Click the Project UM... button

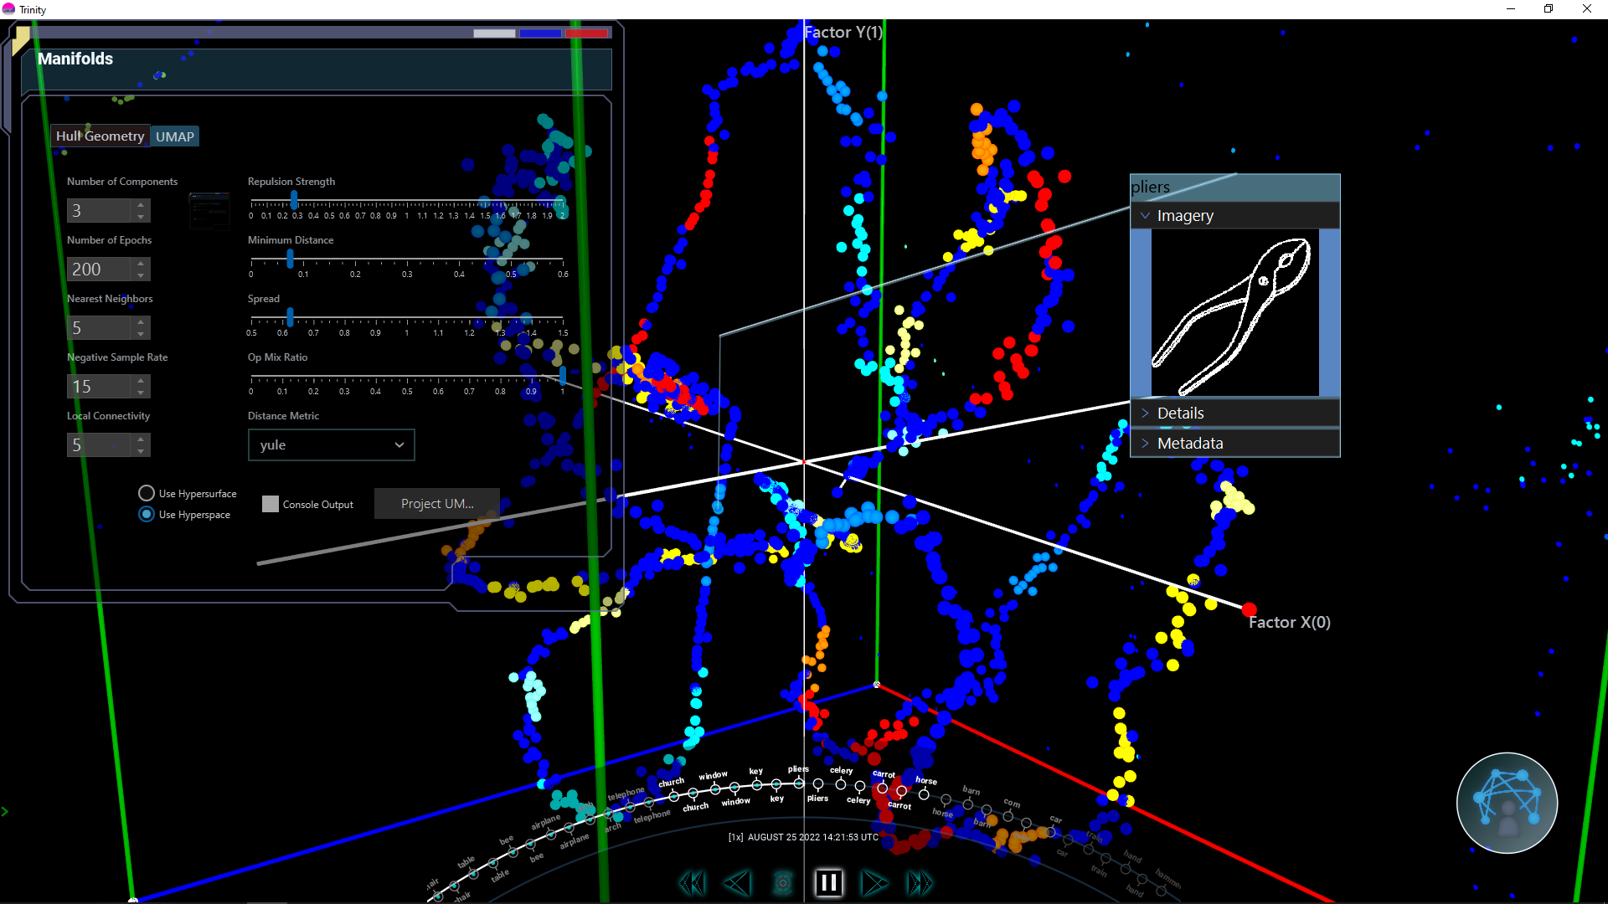pyautogui.click(x=437, y=504)
